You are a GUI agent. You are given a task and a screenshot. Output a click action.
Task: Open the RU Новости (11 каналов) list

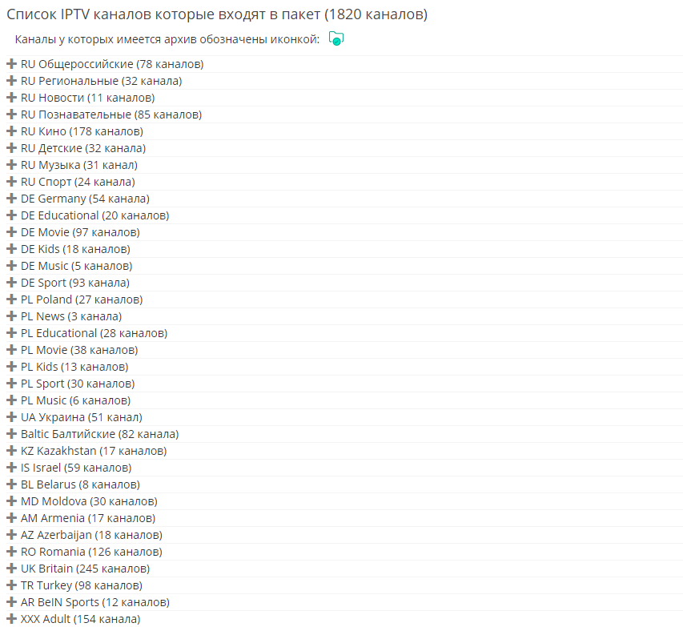point(87,98)
